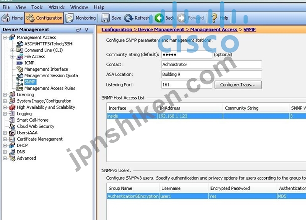Viewport: 306px width, 220px height.
Task: Click the Users/AAA icon
Action: point(12,133)
